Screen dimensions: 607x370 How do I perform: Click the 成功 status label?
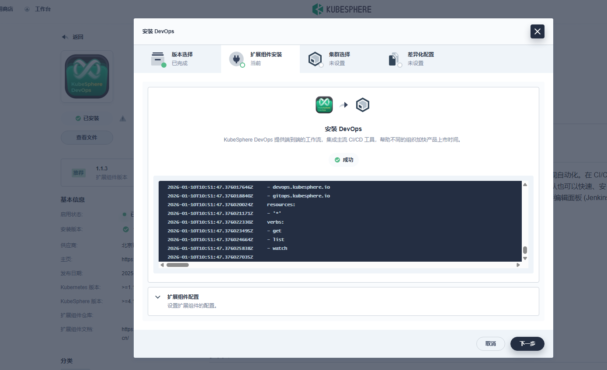click(348, 160)
